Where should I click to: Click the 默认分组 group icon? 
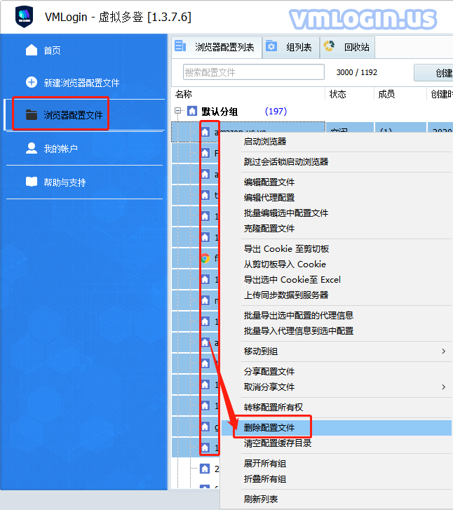click(192, 112)
